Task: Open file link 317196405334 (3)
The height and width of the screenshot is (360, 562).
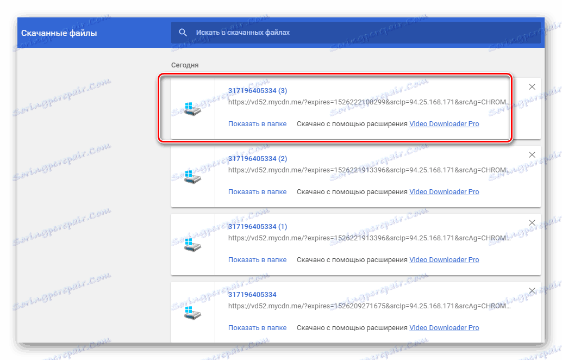Action: 258,91
